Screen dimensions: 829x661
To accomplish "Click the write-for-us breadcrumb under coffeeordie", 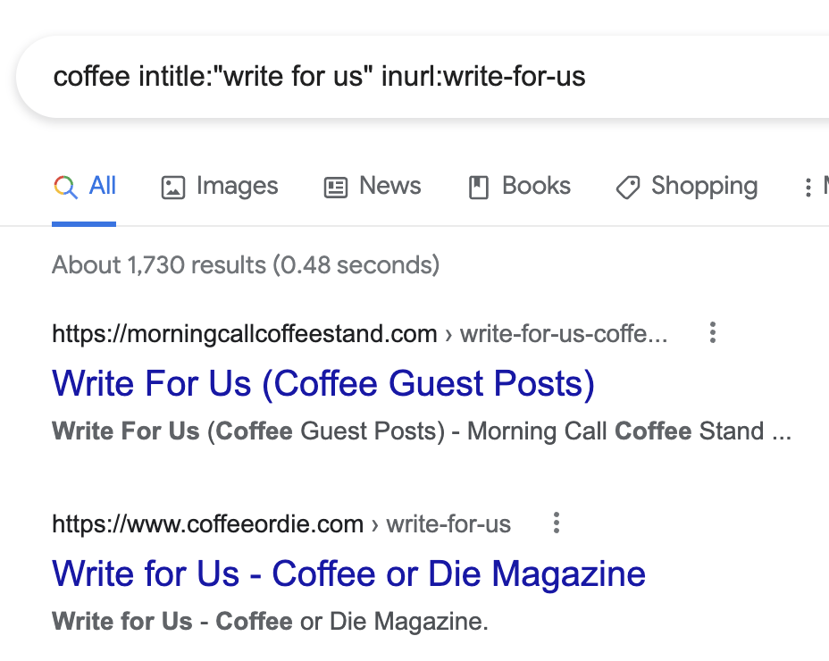I will click(x=448, y=523).
